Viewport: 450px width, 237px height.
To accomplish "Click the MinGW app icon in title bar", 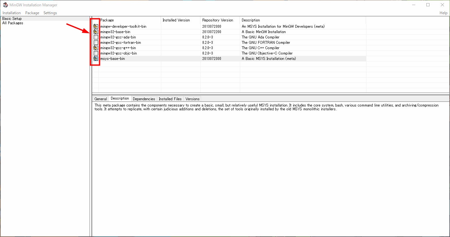I will [5, 5].
